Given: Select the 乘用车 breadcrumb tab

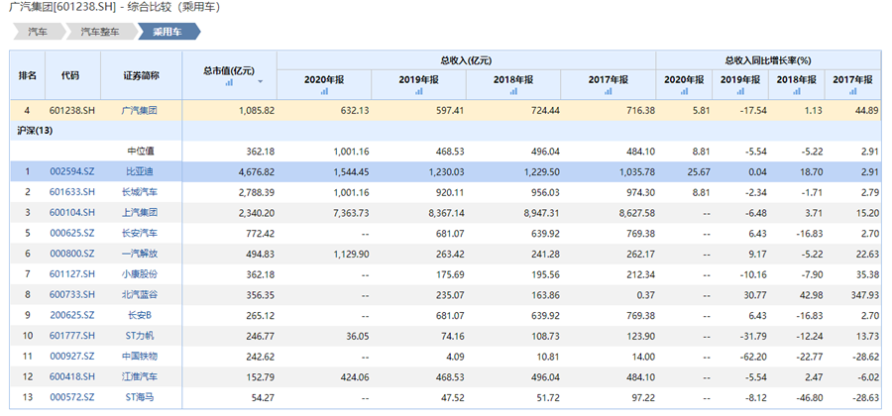Looking at the screenshot, I should pos(167,32).
